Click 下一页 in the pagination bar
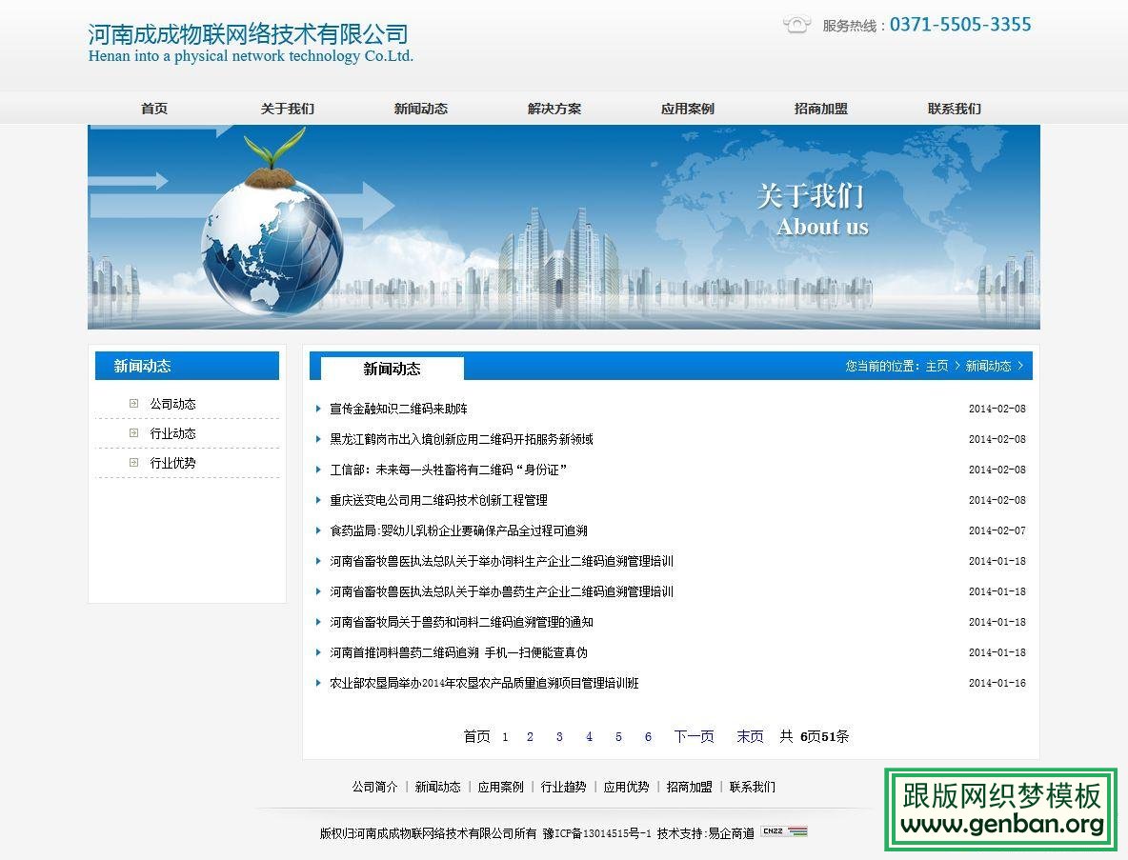This screenshot has height=860, width=1128. pyautogui.click(x=694, y=736)
